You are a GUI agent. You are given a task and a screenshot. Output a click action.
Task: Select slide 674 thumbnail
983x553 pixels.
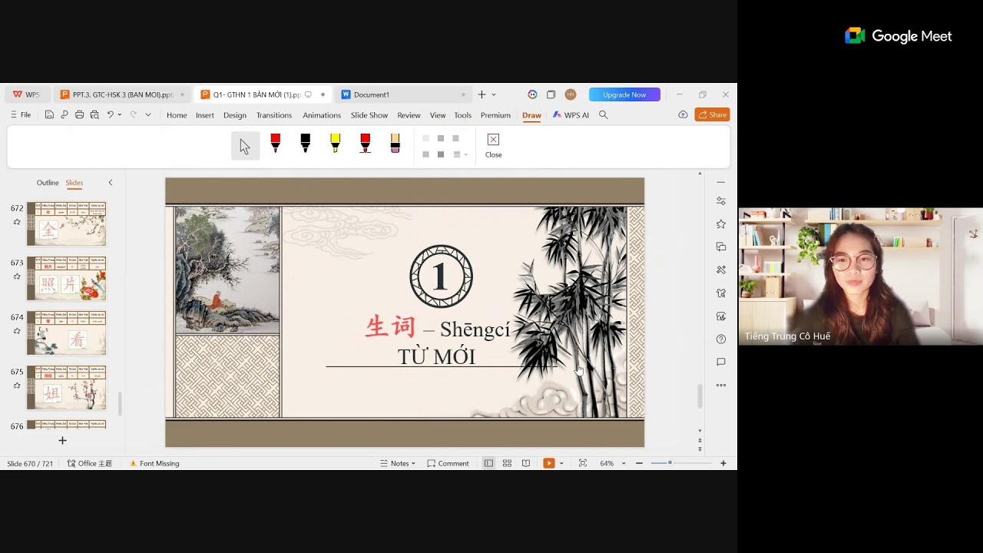(67, 333)
